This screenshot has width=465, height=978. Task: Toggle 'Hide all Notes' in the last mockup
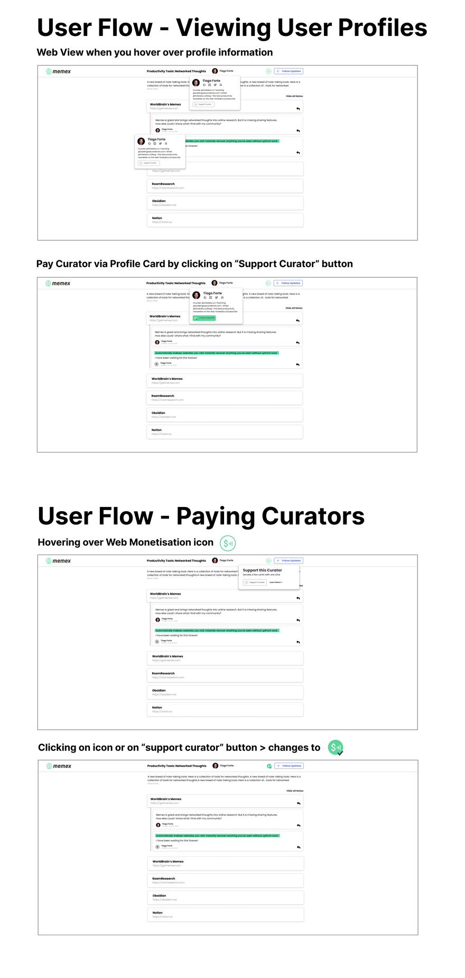295,791
